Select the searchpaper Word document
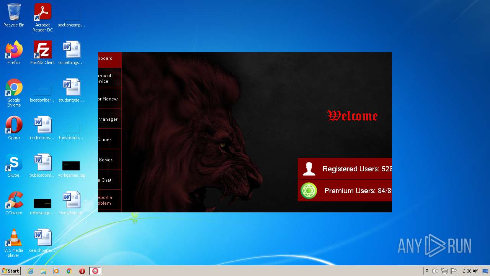This screenshot has width=490, height=276. [x=42, y=241]
